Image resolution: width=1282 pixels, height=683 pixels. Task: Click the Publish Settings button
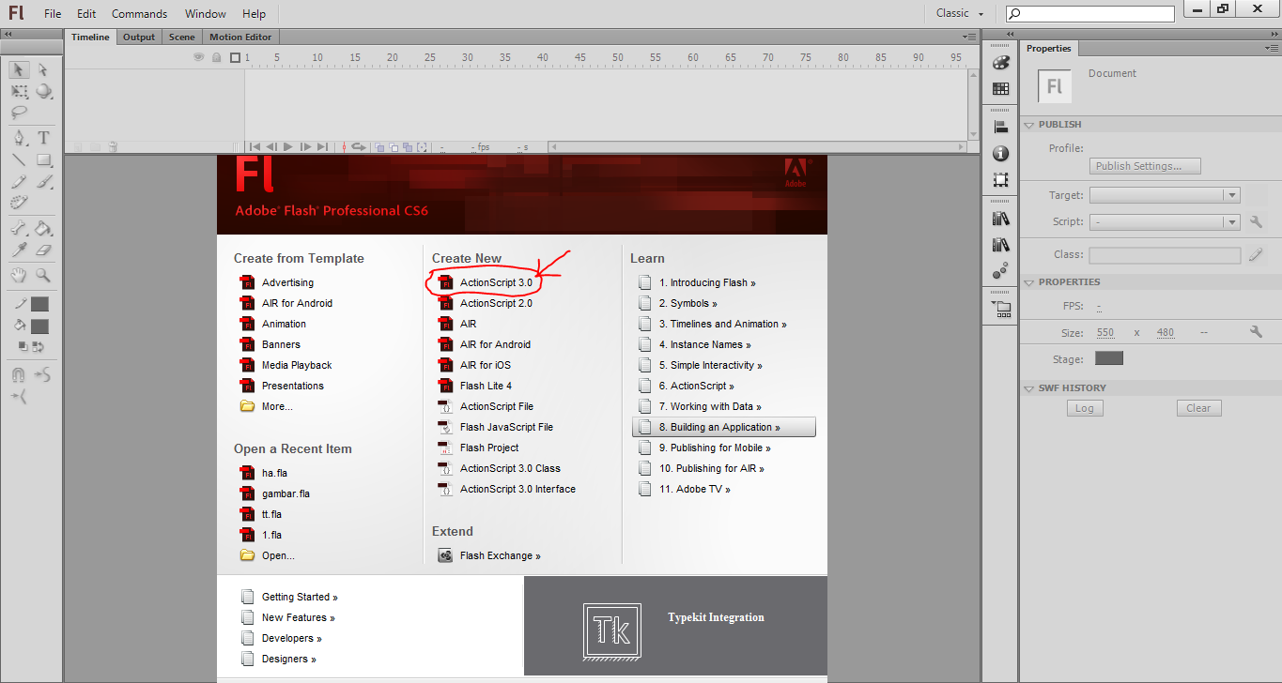1146,166
